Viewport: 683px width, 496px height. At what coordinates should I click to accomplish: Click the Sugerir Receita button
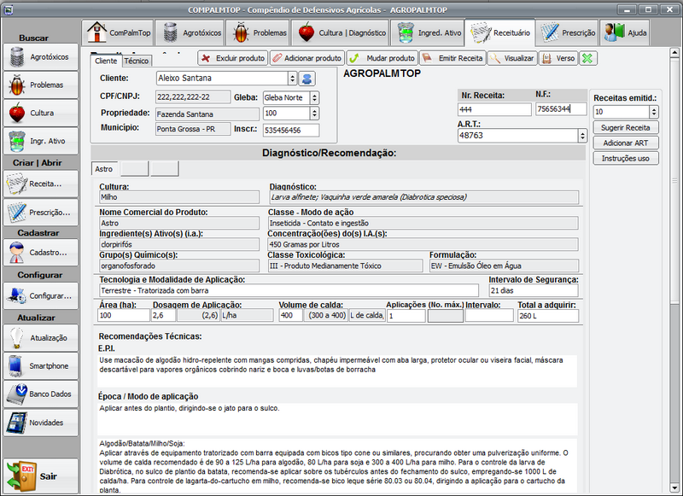(626, 127)
